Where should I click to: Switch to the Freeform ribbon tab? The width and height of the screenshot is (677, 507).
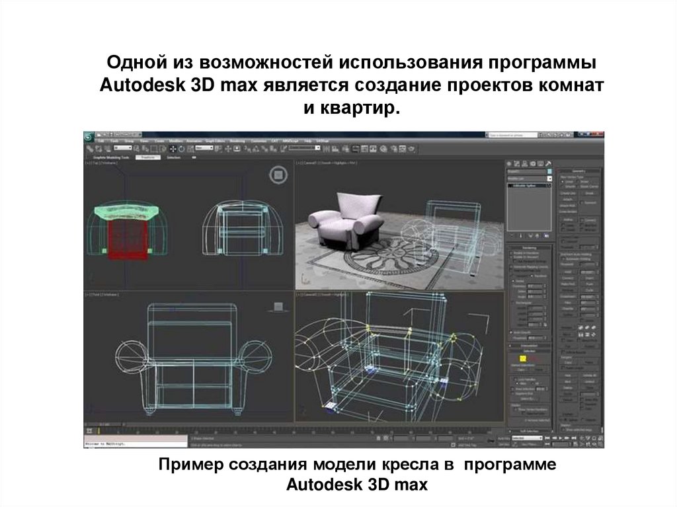pyautogui.click(x=147, y=157)
